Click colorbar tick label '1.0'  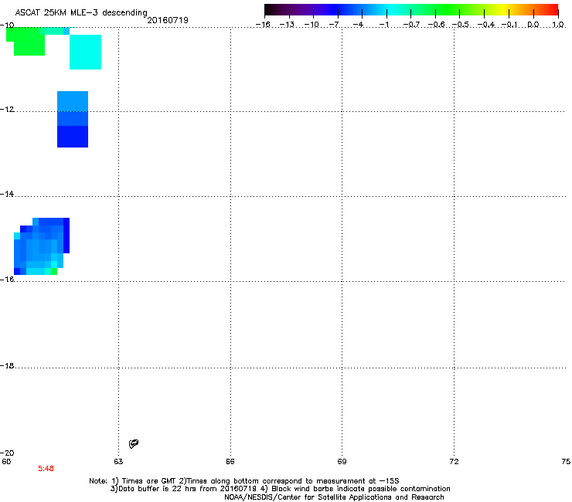[558, 25]
